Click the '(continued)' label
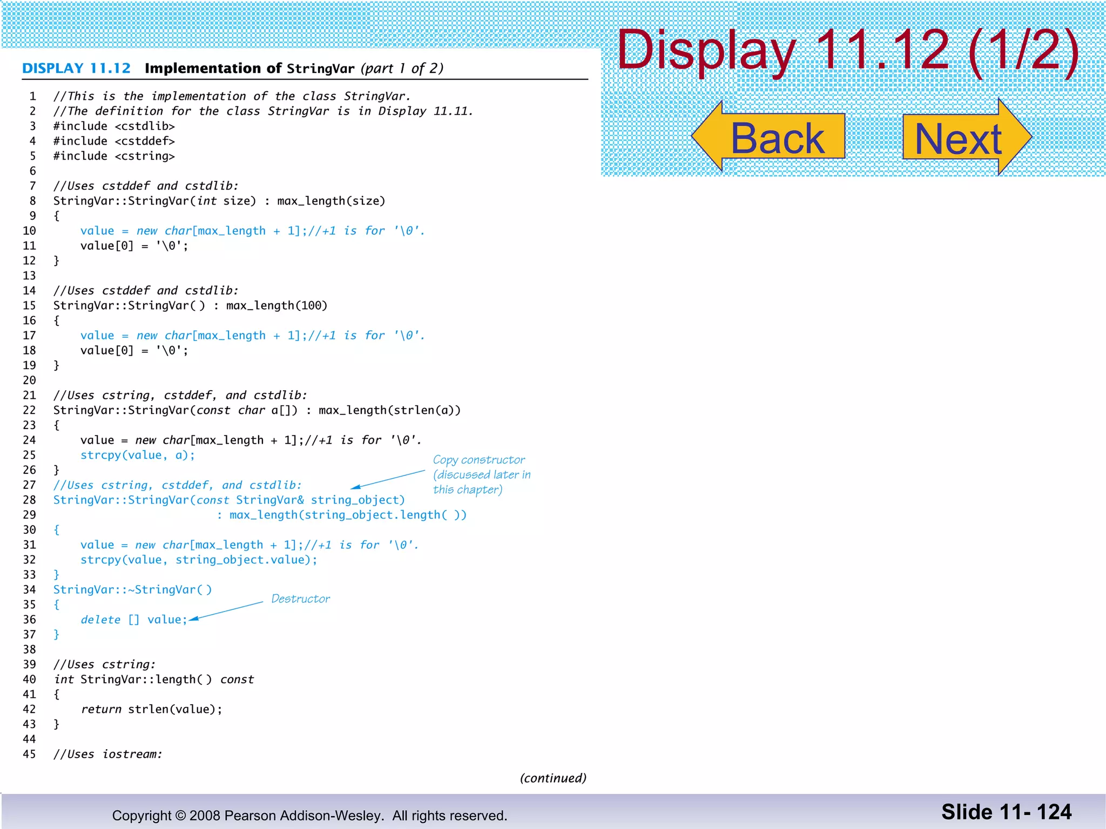 [x=553, y=778]
